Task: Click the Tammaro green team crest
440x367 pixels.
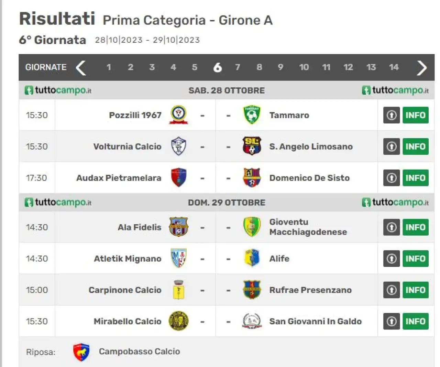Action: point(252,115)
